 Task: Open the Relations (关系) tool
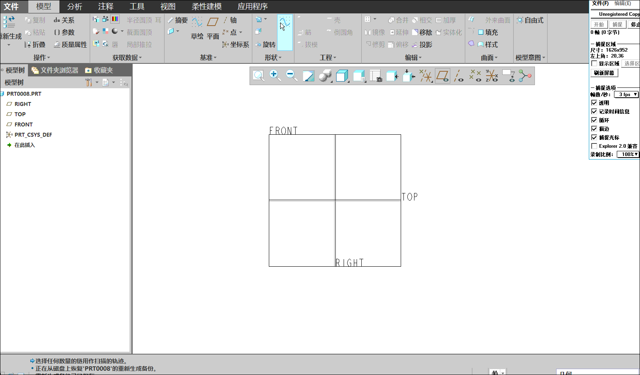click(64, 20)
